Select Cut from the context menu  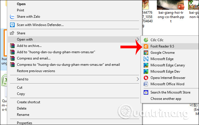point(19,88)
